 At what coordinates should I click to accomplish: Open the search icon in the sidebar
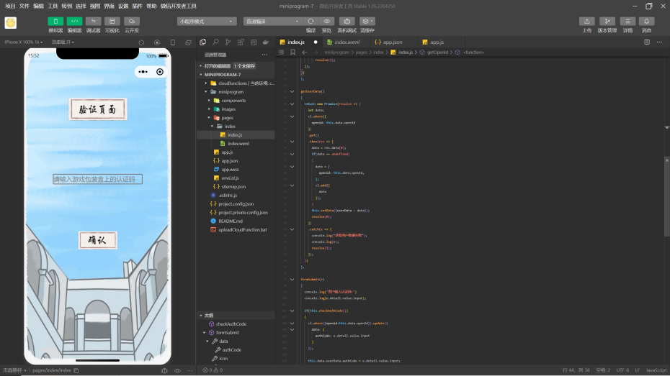point(215,42)
